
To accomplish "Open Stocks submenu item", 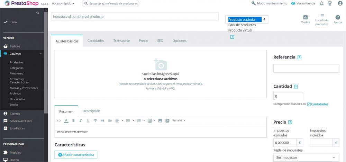I will click(14, 105).
